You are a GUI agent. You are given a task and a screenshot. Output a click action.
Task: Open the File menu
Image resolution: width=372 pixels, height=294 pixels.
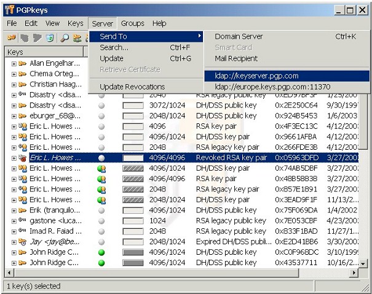(x=12, y=23)
